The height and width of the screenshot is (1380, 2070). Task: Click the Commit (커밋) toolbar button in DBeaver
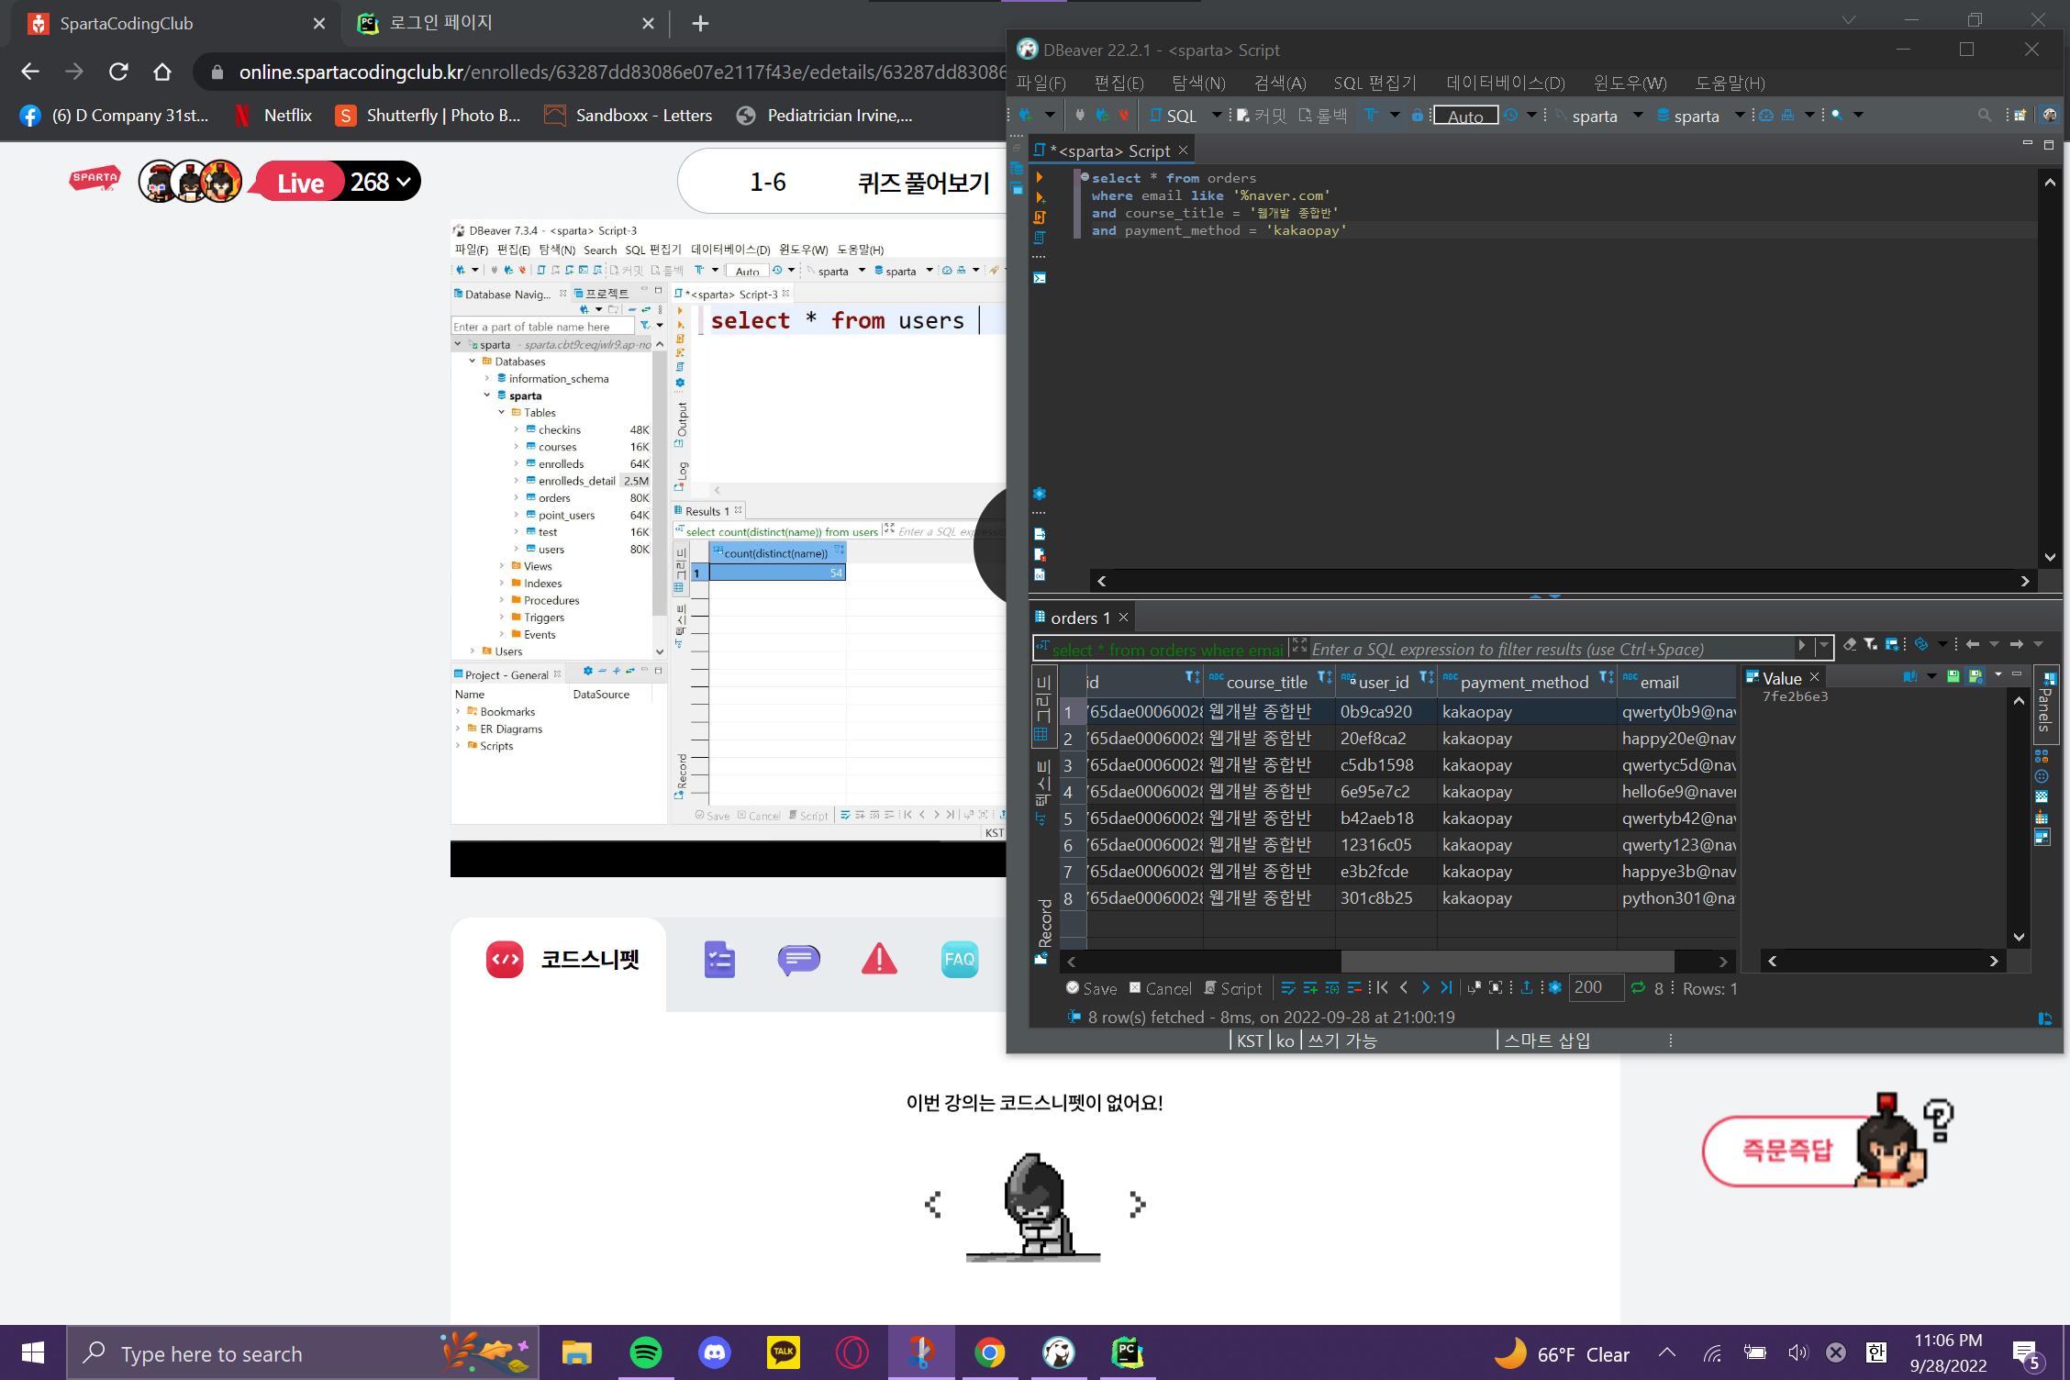1262,116
